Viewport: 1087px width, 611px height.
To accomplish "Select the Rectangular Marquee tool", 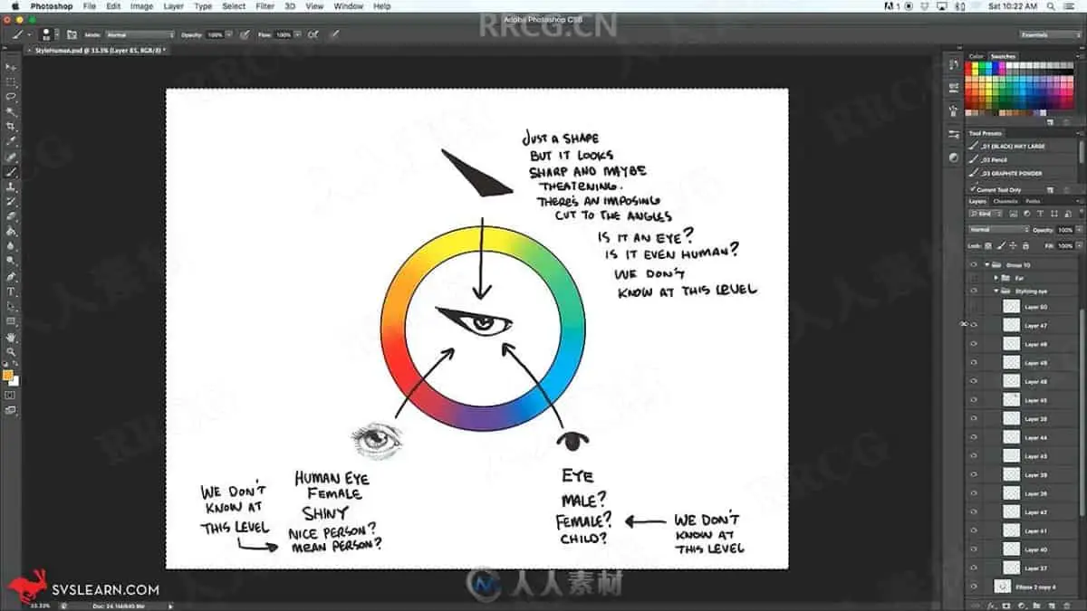I will pos(11,81).
